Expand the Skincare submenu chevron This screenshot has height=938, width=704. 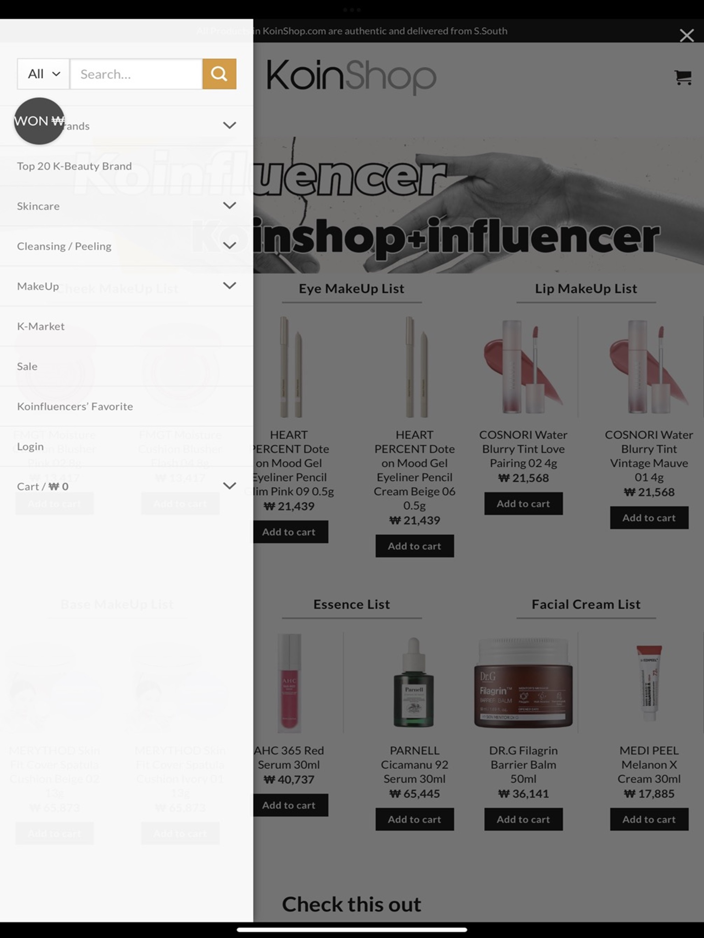click(230, 206)
